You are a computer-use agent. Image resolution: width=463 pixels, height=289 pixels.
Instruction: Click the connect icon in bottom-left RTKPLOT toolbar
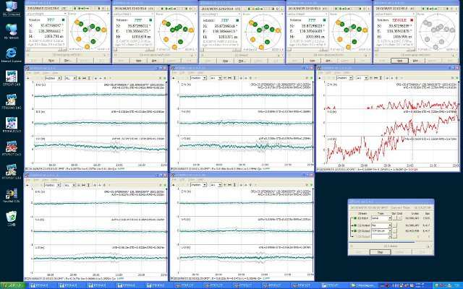(x=27, y=185)
